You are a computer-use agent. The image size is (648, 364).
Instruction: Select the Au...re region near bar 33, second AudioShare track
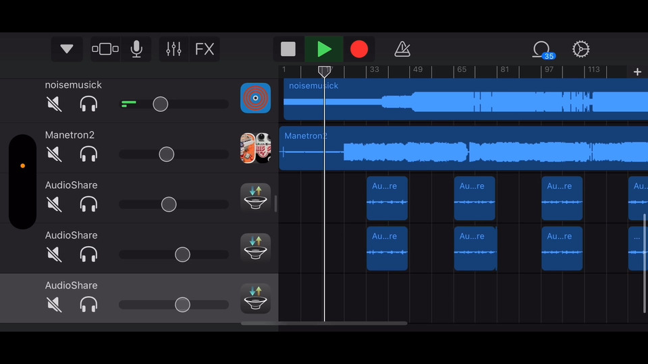click(x=387, y=249)
